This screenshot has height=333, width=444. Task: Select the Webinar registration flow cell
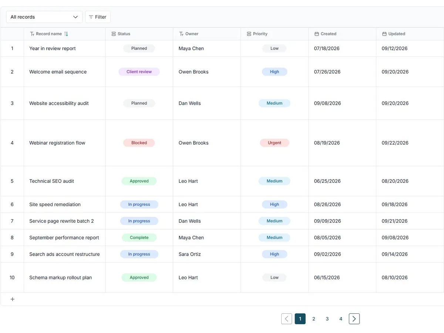coord(65,143)
